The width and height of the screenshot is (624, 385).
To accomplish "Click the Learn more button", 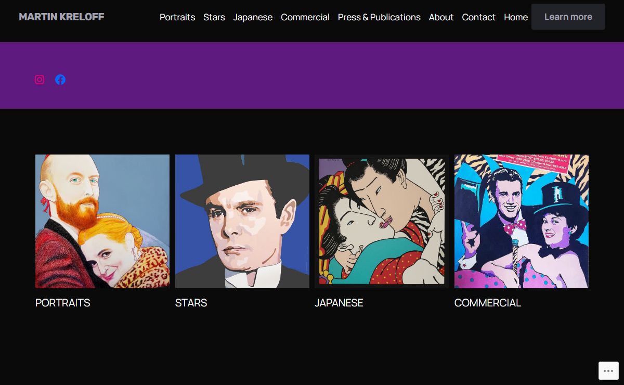I will (x=568, y=17).
